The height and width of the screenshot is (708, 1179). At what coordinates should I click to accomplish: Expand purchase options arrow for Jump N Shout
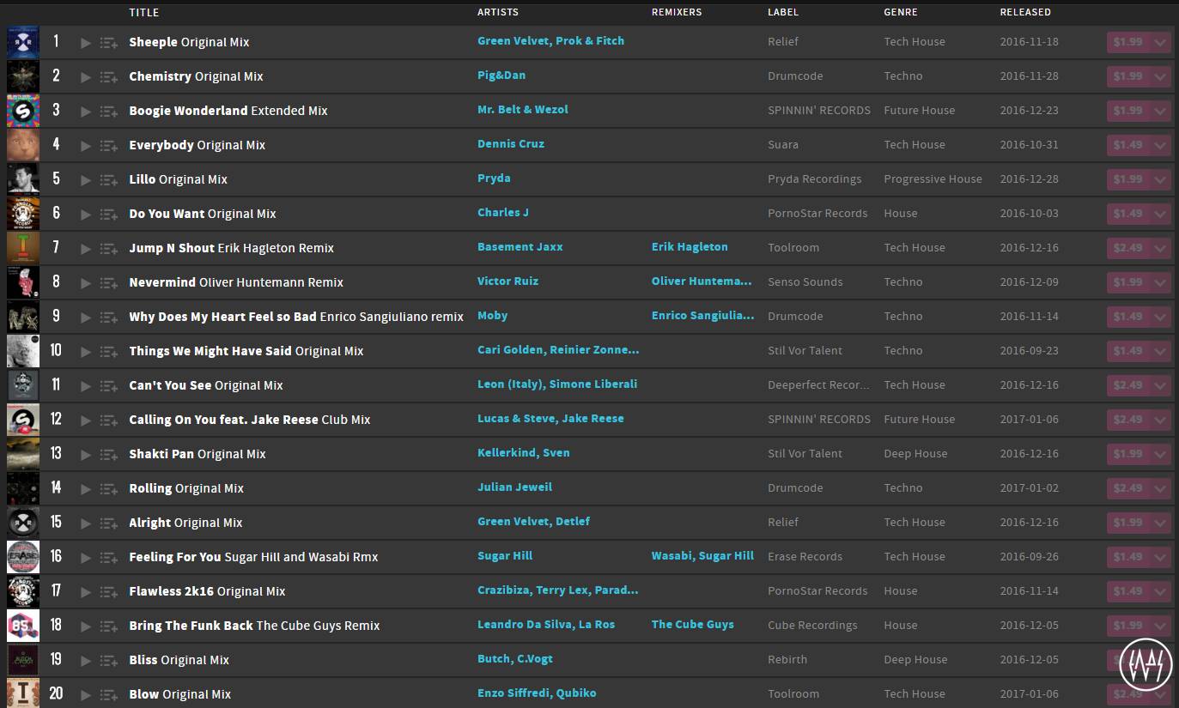point(1161,248)
